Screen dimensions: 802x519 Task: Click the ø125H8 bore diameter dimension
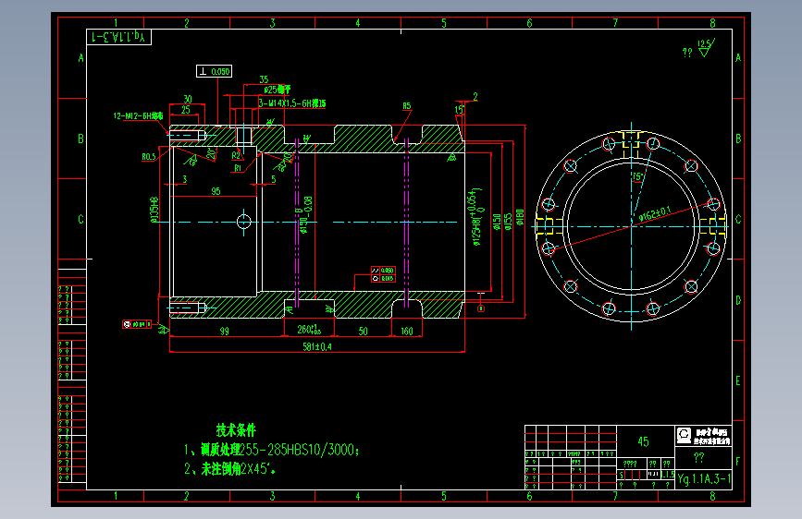(x=475, y=217)
